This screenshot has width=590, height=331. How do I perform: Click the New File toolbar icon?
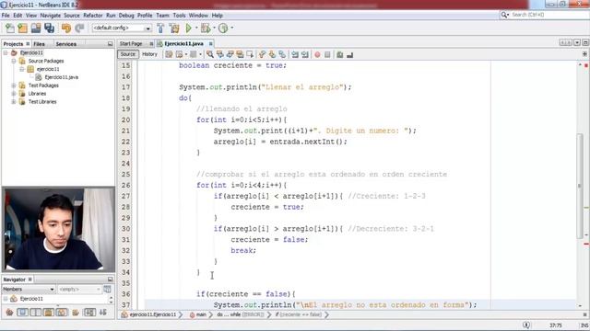click(10, 29)
